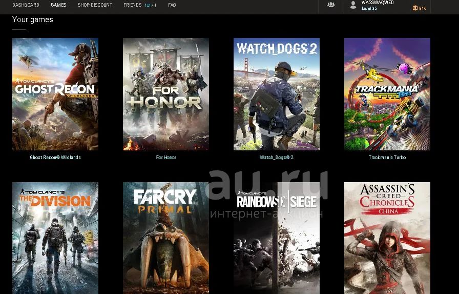459x294 pixels.
Task: Select the Games tab
Action: 58,5
